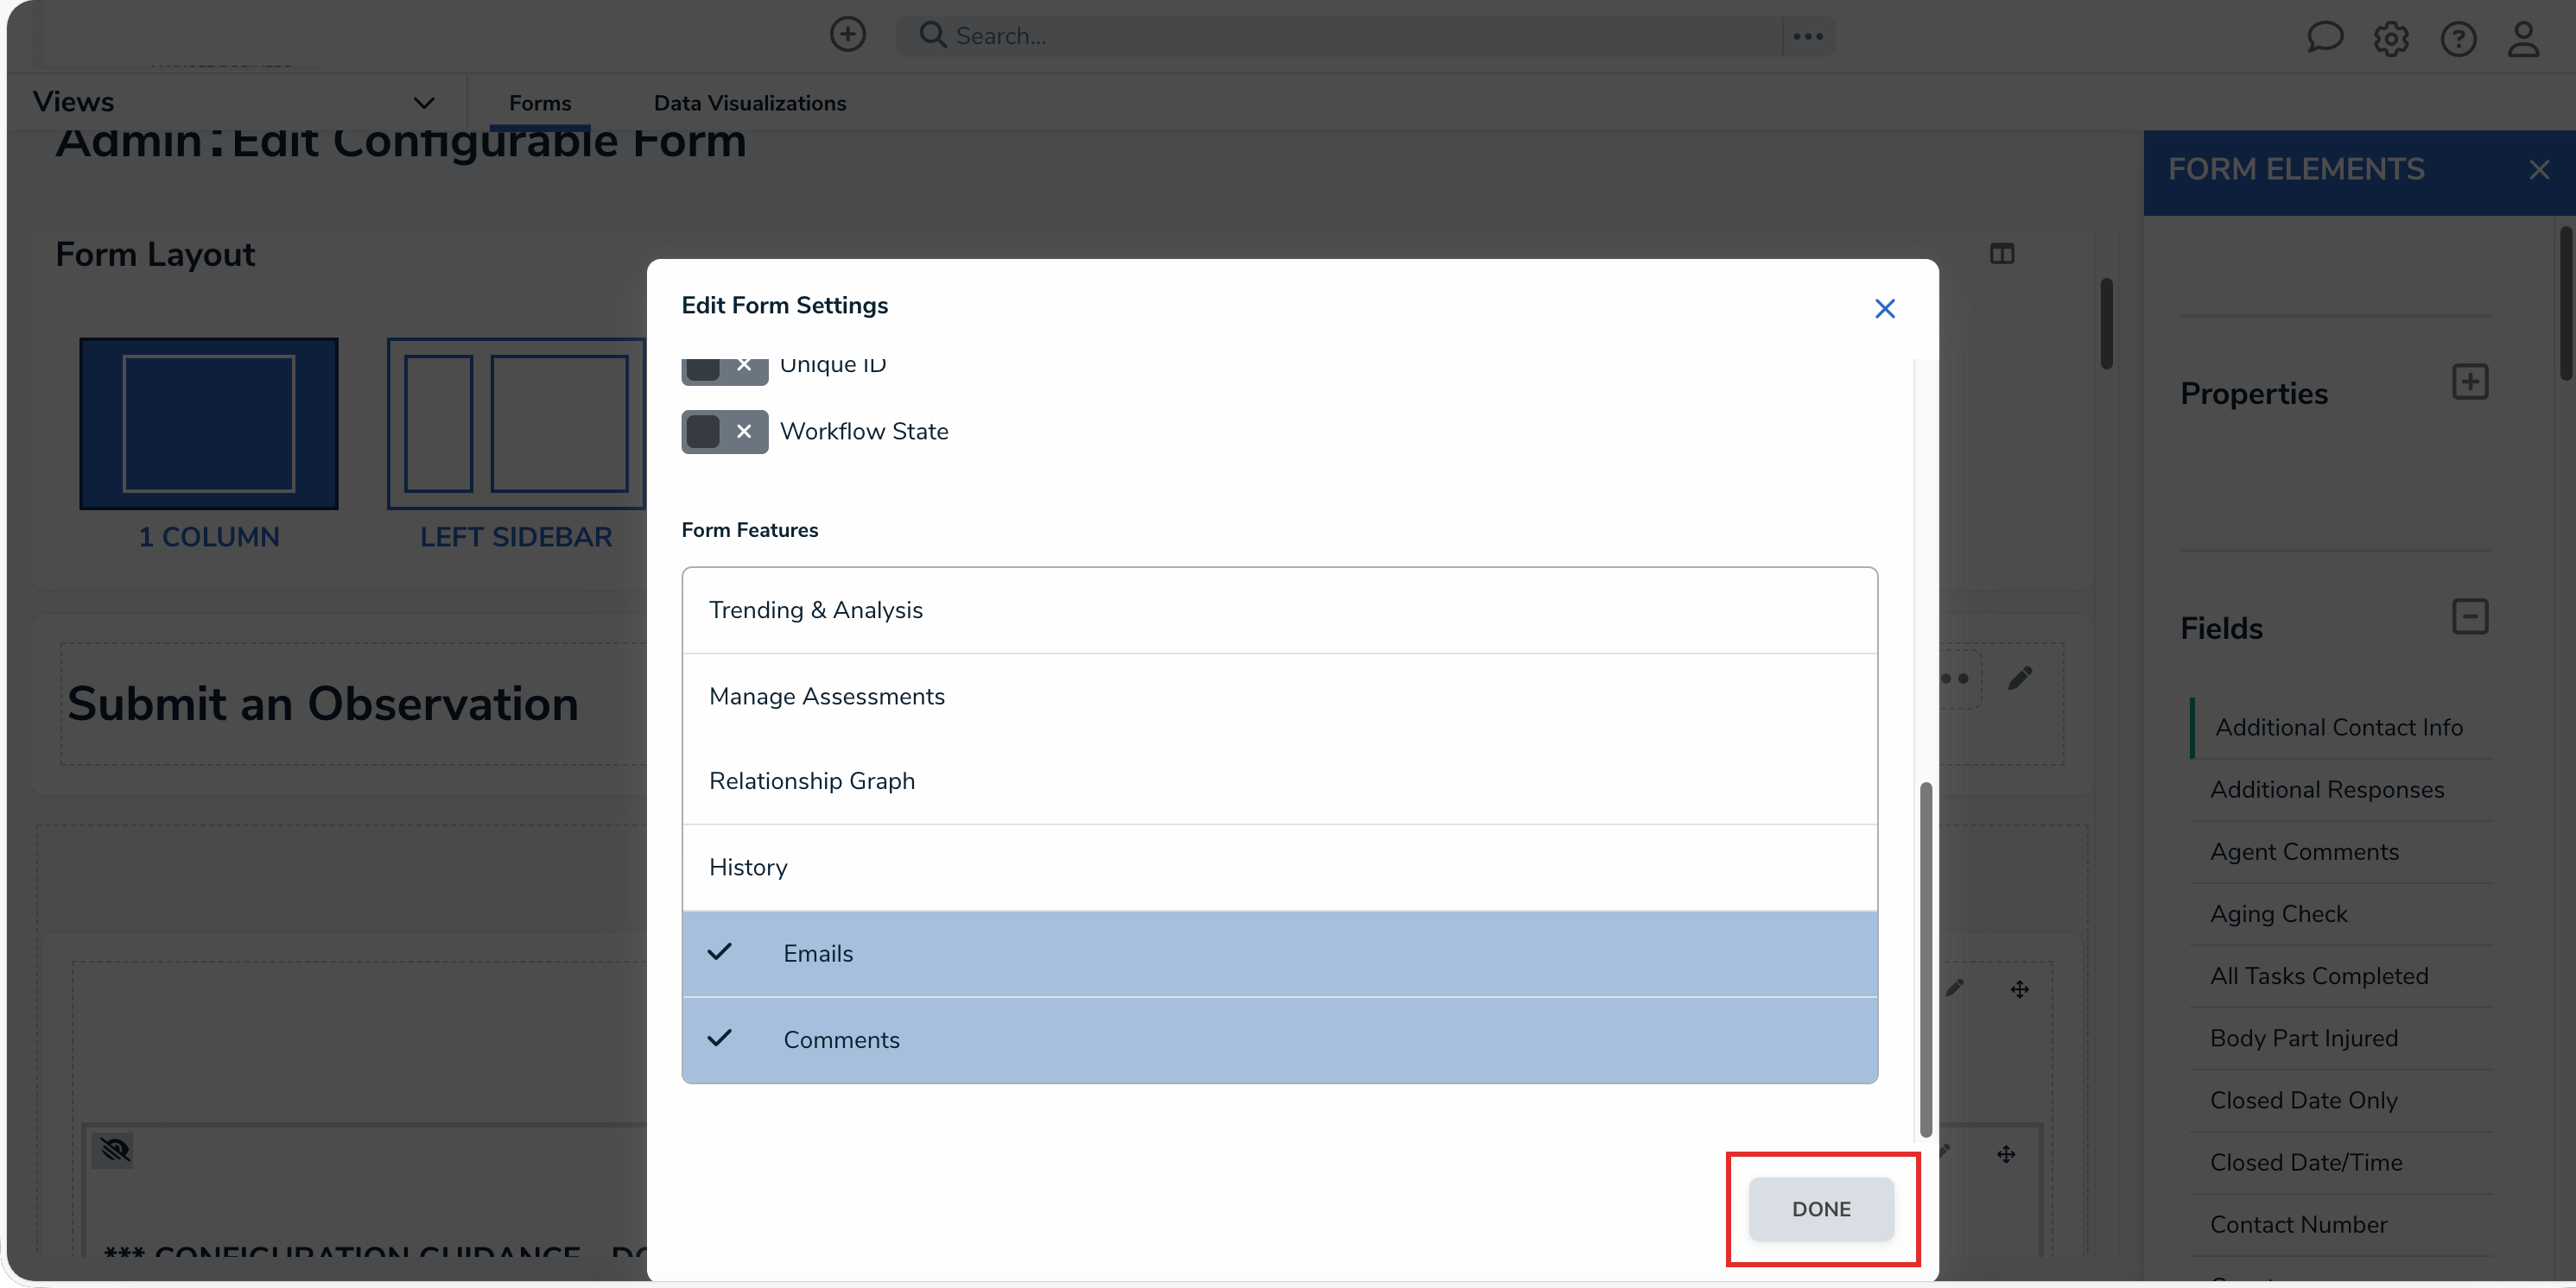Open the settings gear icon
Viewport: 2576px width, 1288px height.
point(2391,39)
